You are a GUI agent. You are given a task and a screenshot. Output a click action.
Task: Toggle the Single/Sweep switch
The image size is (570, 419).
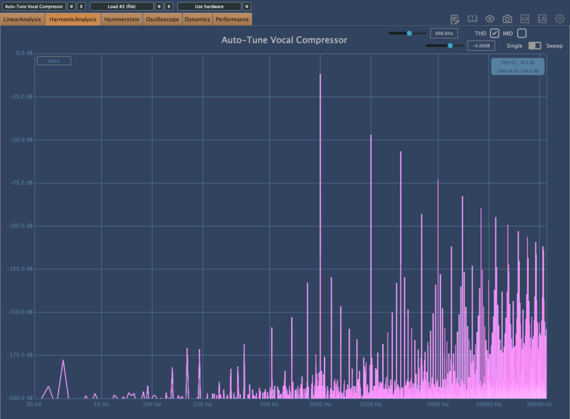[534, 46]
